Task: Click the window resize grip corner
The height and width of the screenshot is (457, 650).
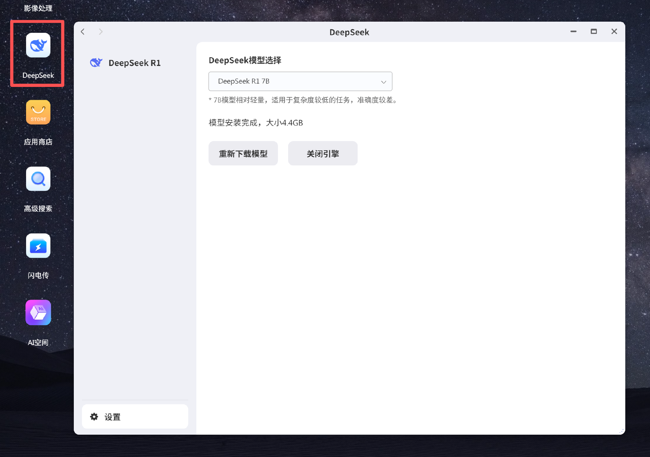Action: click(x=621, y=431)
